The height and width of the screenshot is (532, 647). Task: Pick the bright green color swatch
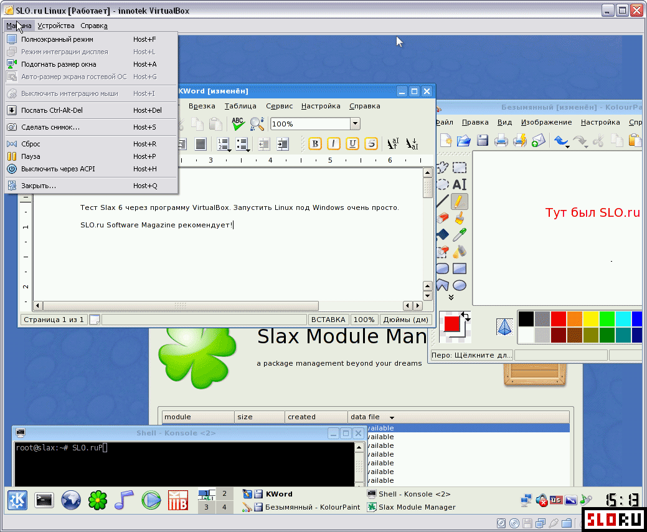607,318
